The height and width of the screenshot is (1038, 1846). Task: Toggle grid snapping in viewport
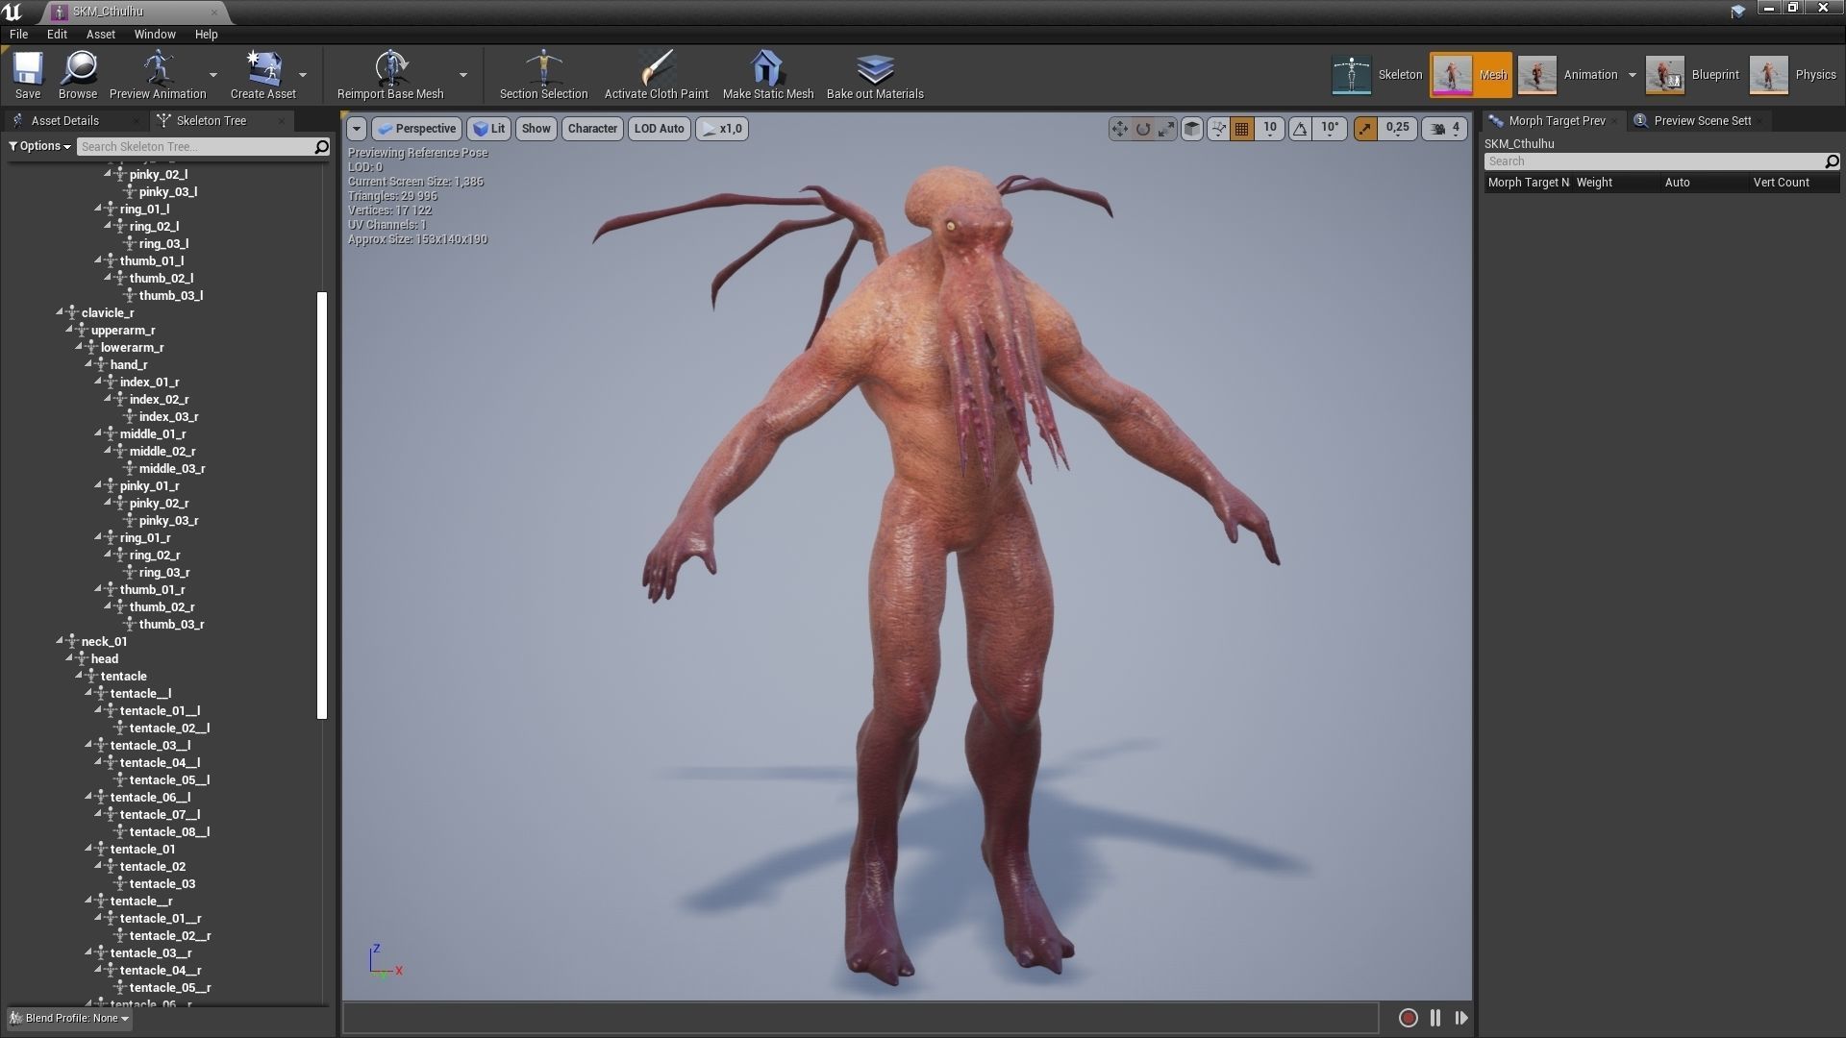point(1242,129)
